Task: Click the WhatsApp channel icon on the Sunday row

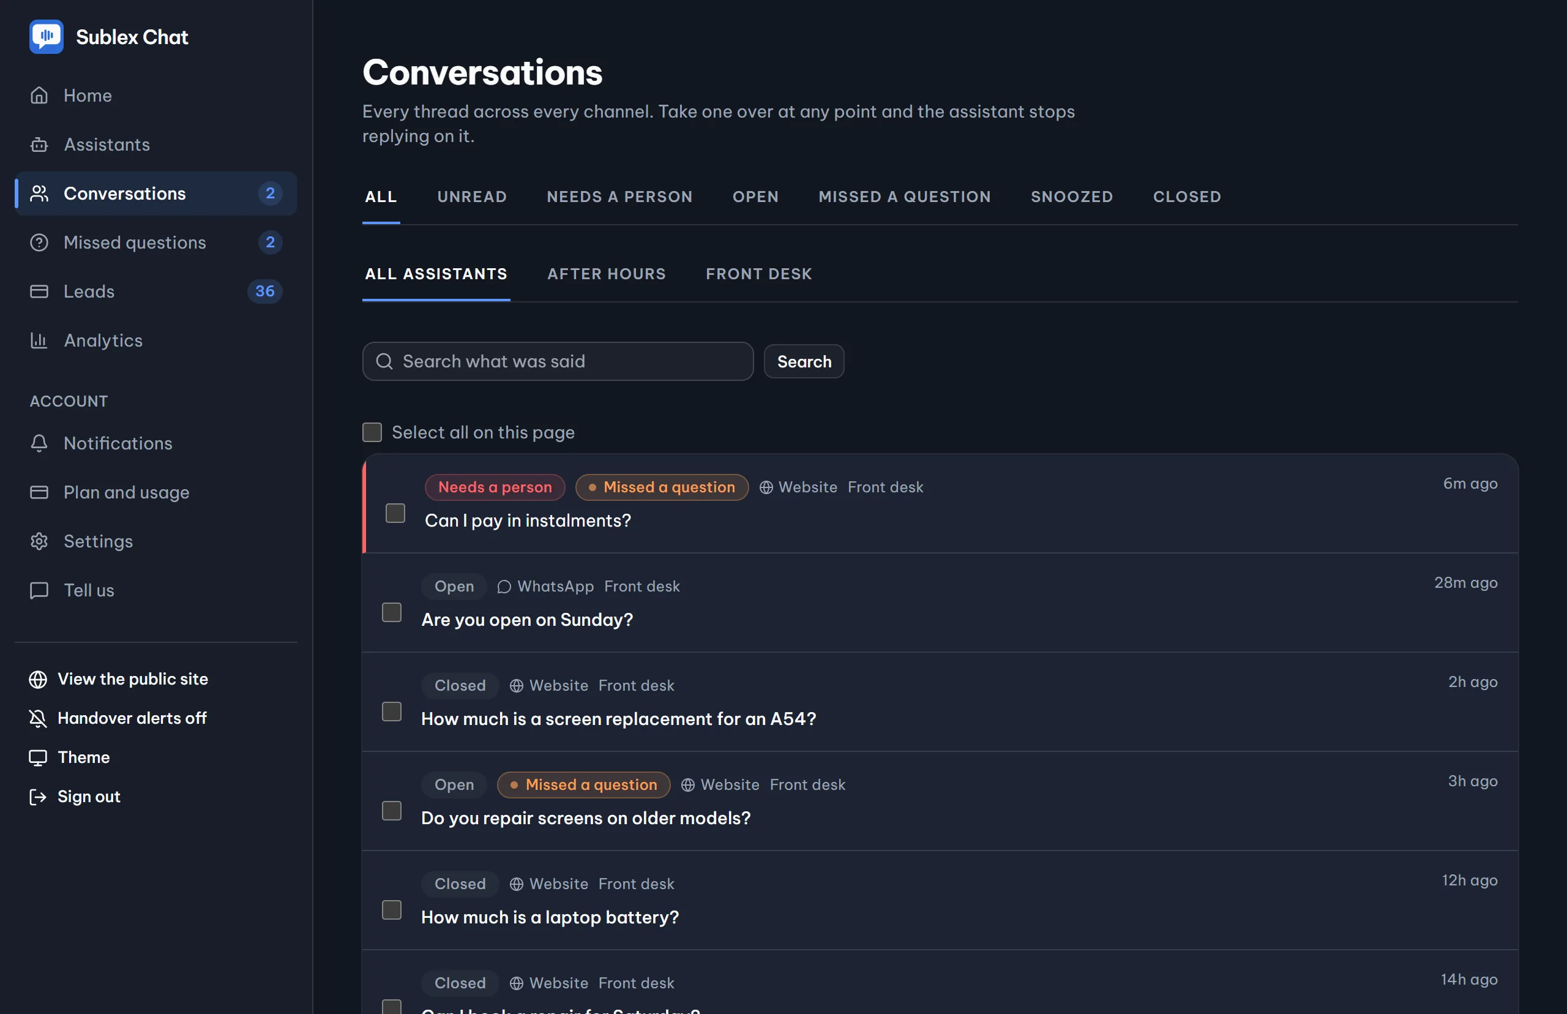Action: click(504, 587)
